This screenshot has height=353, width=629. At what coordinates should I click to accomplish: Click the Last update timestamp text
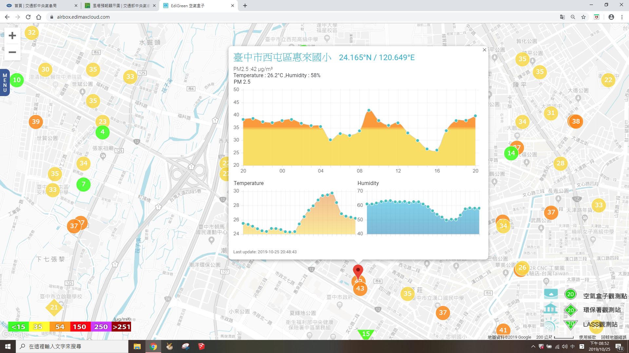point(265,252)
